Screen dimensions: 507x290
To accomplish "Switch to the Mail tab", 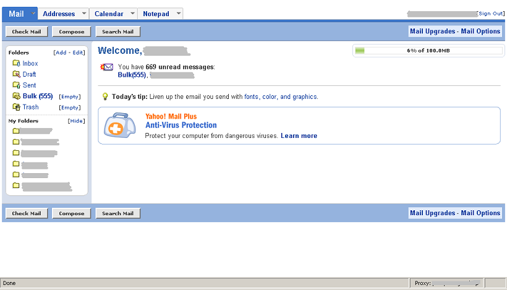I will 16,14.
